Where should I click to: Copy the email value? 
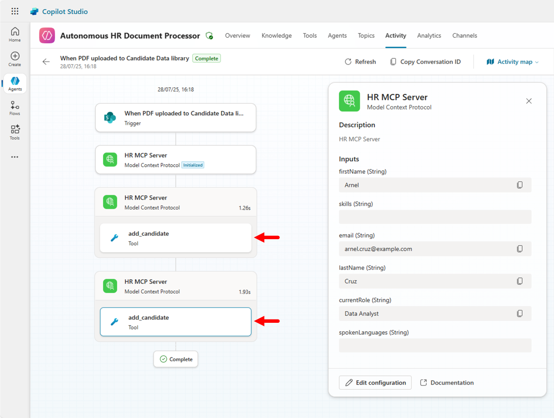pyautogui.click(x=520, y=249)
